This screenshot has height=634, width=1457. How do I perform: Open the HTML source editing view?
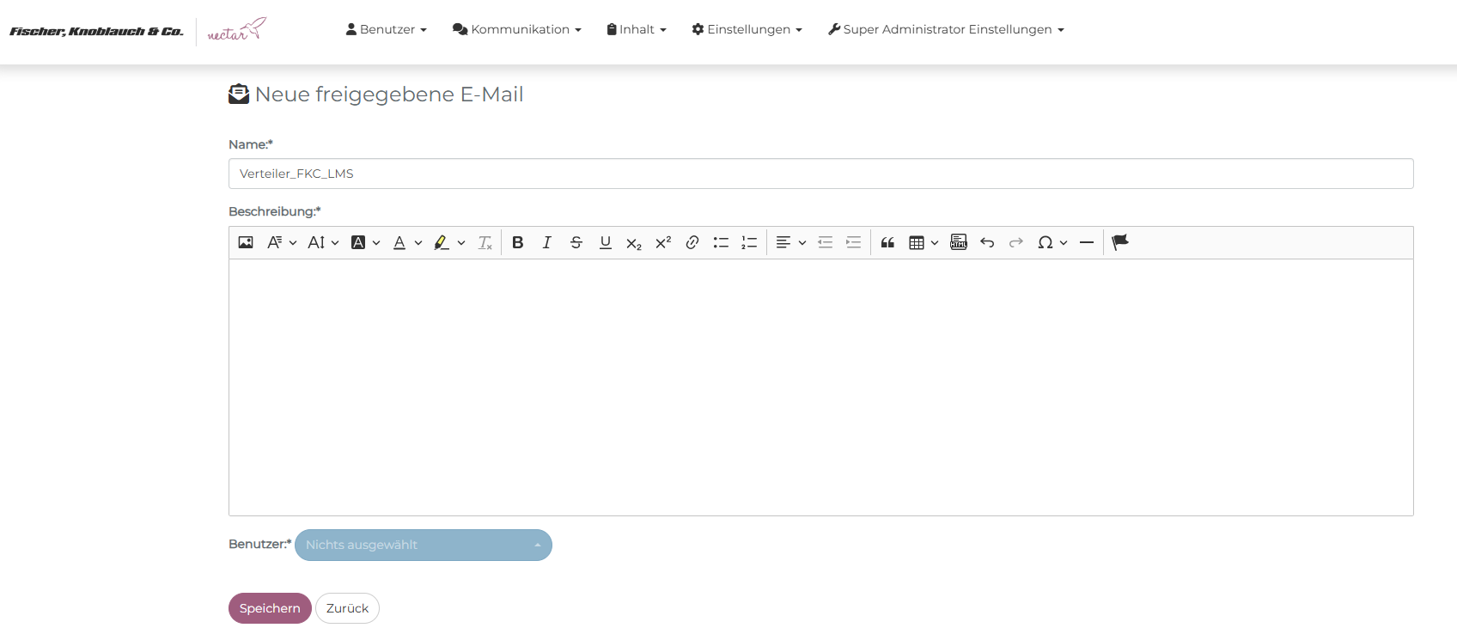pos(959,243)
